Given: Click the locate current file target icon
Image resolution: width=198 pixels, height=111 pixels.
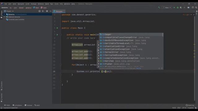Looking at the screenshot, I should coord(40,11).
